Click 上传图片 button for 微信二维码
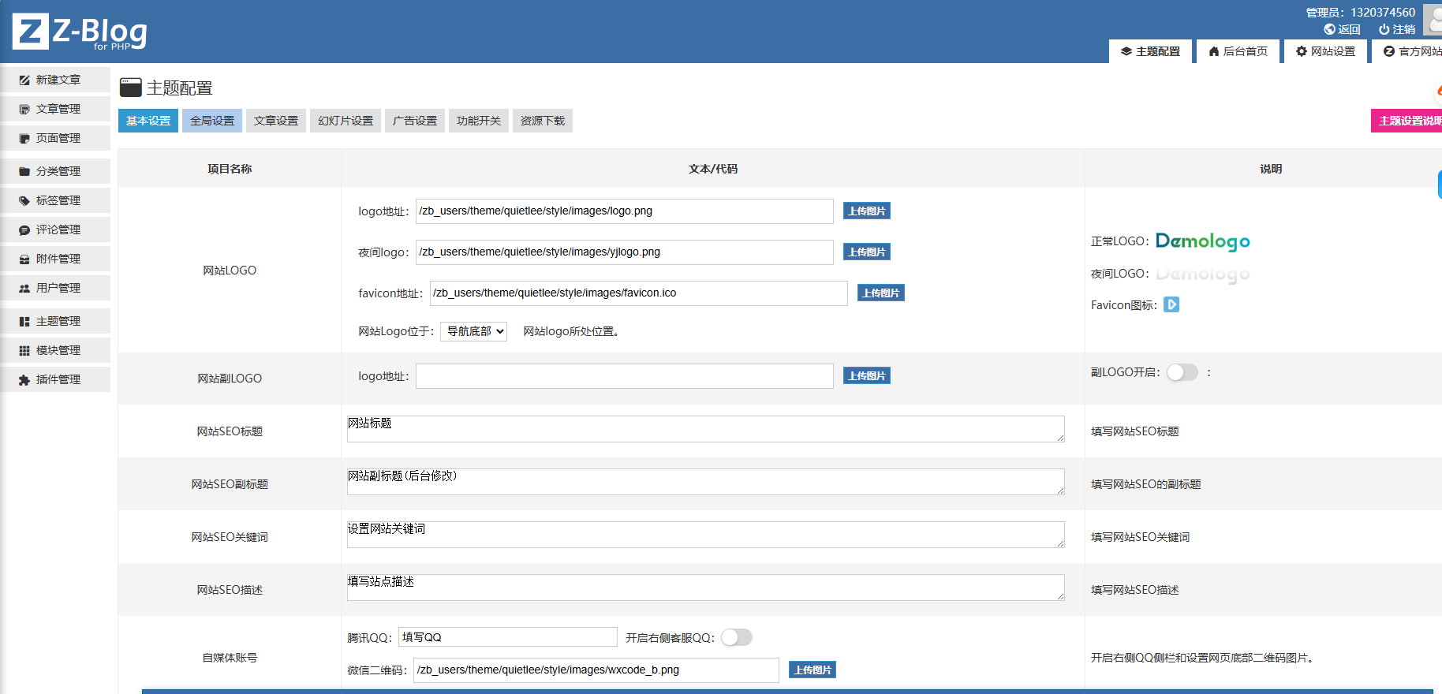 tap(813, 670)
